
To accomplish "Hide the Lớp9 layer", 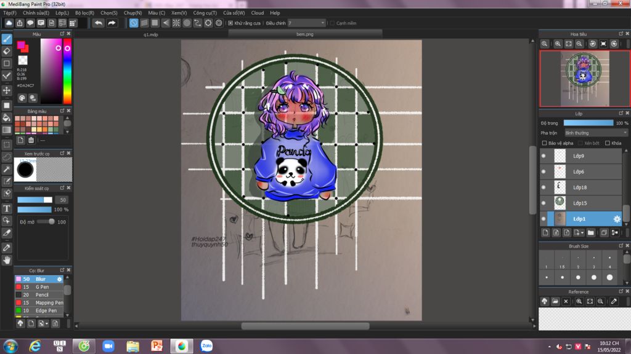I will click(x=543, y=155).
